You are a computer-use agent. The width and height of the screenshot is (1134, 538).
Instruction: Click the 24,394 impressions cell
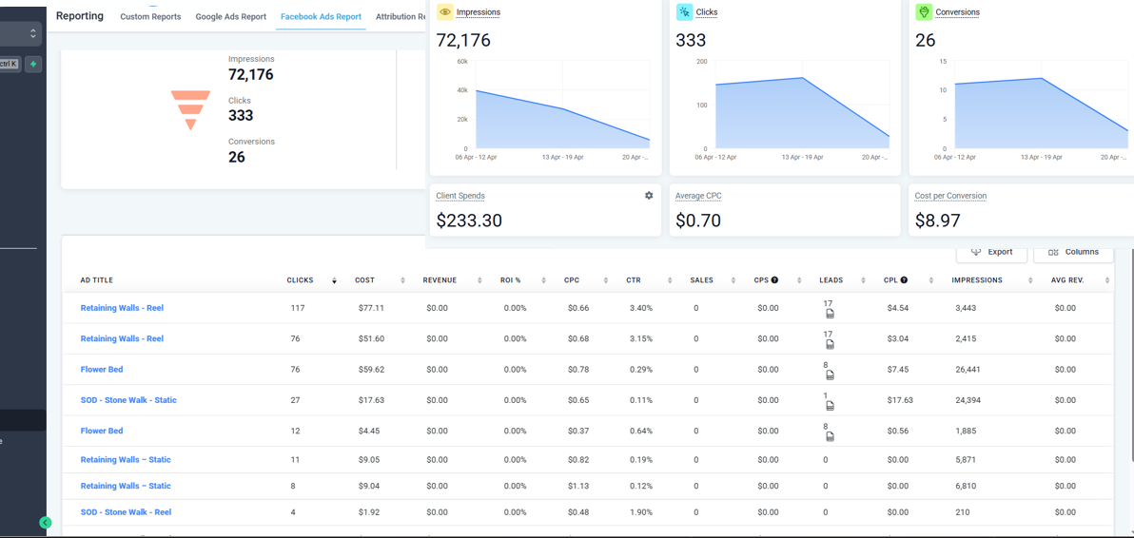[968, 400]
